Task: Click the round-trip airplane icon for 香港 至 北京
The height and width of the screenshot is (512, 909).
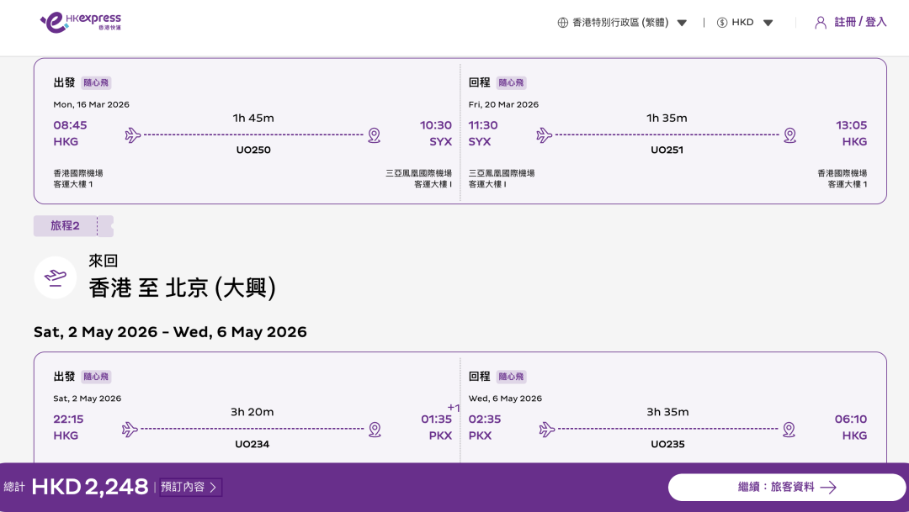Action: [56, 277]
